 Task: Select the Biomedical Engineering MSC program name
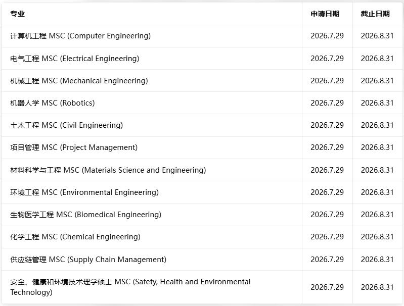pos(85,215)
